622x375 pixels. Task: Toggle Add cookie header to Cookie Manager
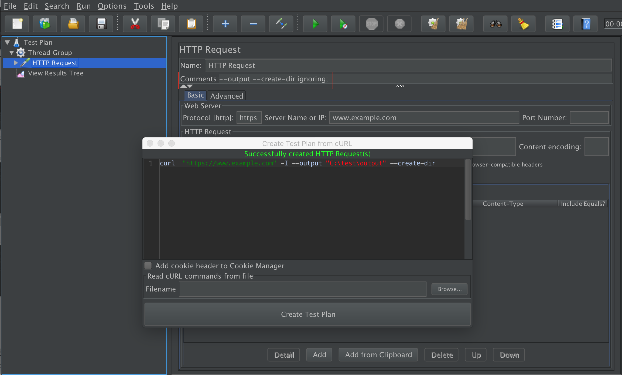click(x=148, y=266)
